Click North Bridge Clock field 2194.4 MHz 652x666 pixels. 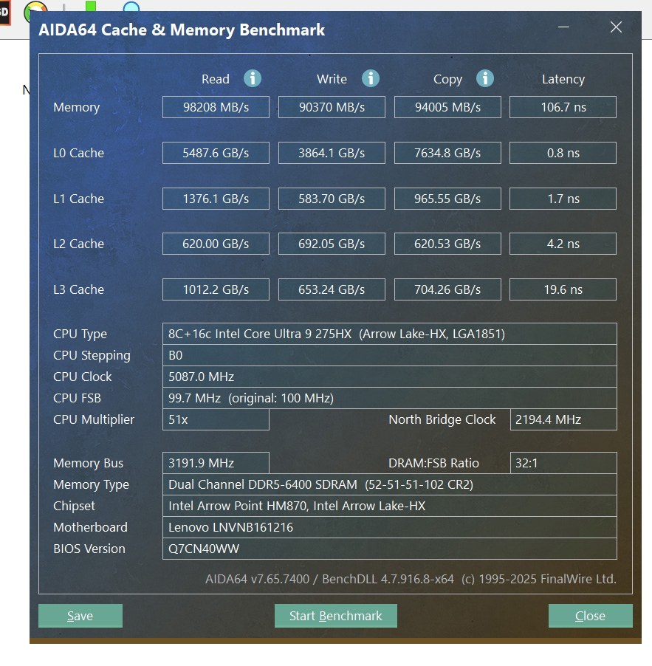(563, 419)
